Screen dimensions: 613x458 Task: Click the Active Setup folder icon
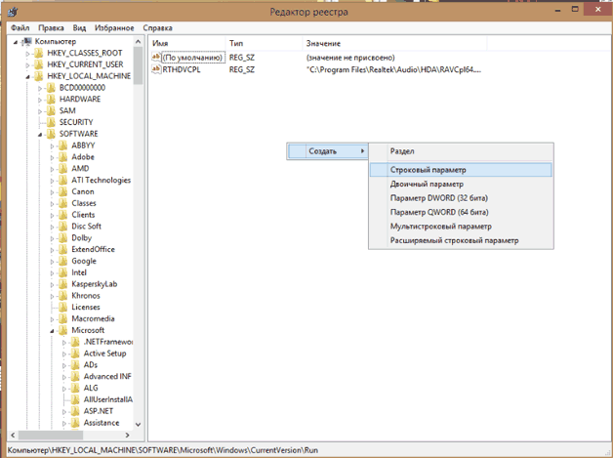[x=74, y=354]
